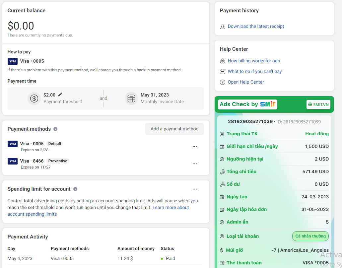Click the dollar sign payment threshold icon
342x268 pixels.
click(34, 99)
